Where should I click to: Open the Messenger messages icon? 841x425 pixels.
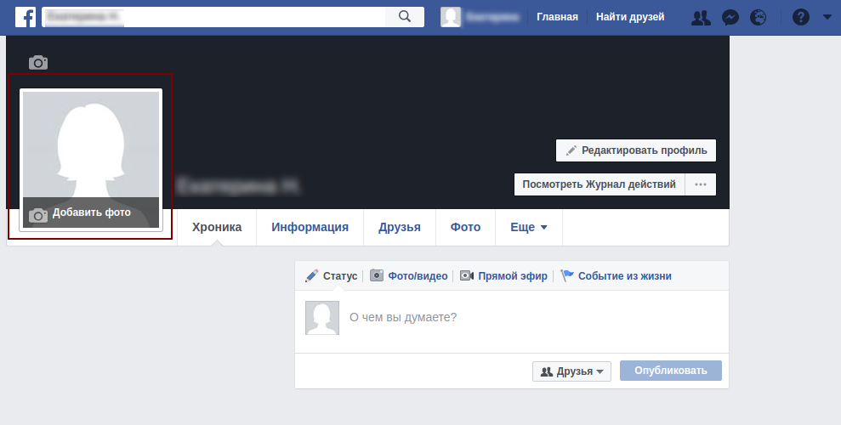[730, 17]
